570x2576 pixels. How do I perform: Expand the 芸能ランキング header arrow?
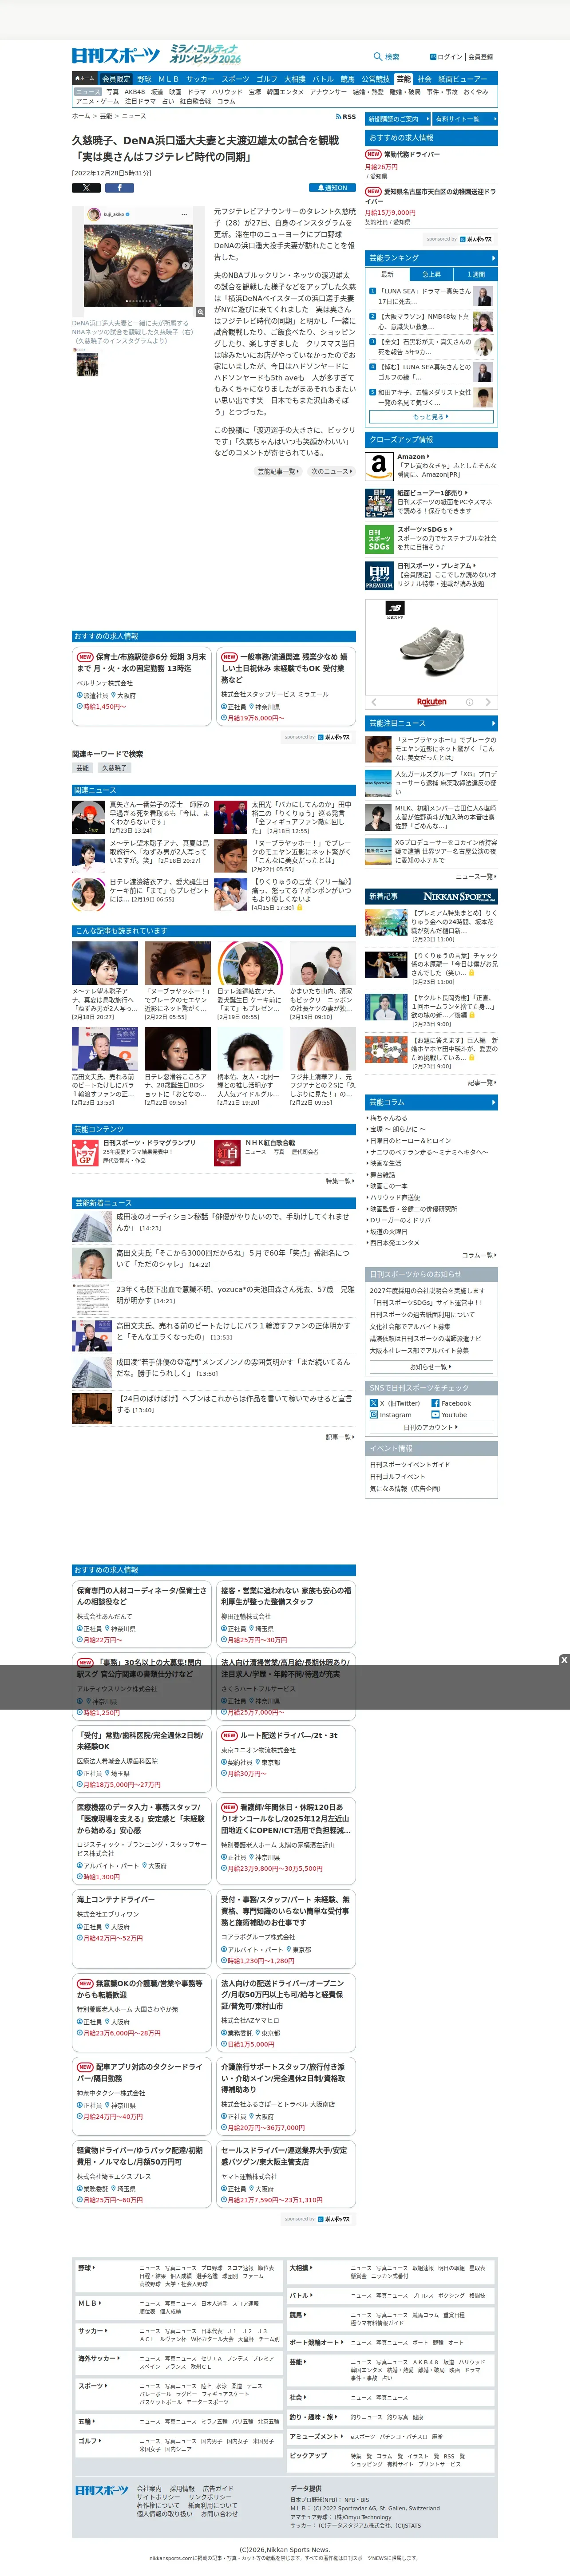tap(493, 258)
